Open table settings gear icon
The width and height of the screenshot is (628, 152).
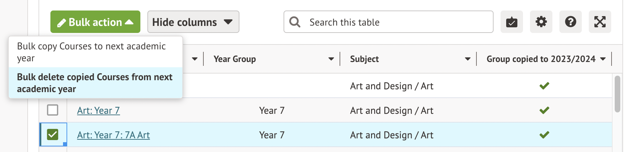541,22
